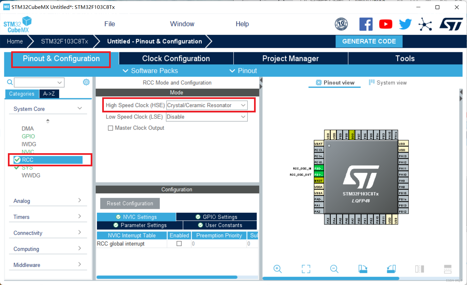Click the GENERATE CODE button

click(369, 41)
